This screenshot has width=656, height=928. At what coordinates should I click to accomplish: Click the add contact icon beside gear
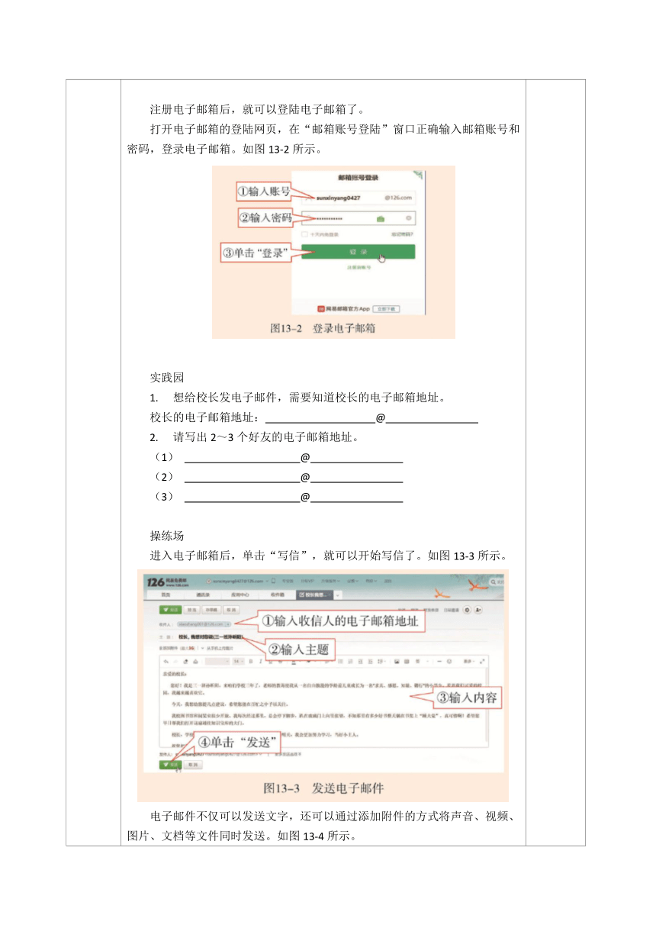[x=478, y=609]
